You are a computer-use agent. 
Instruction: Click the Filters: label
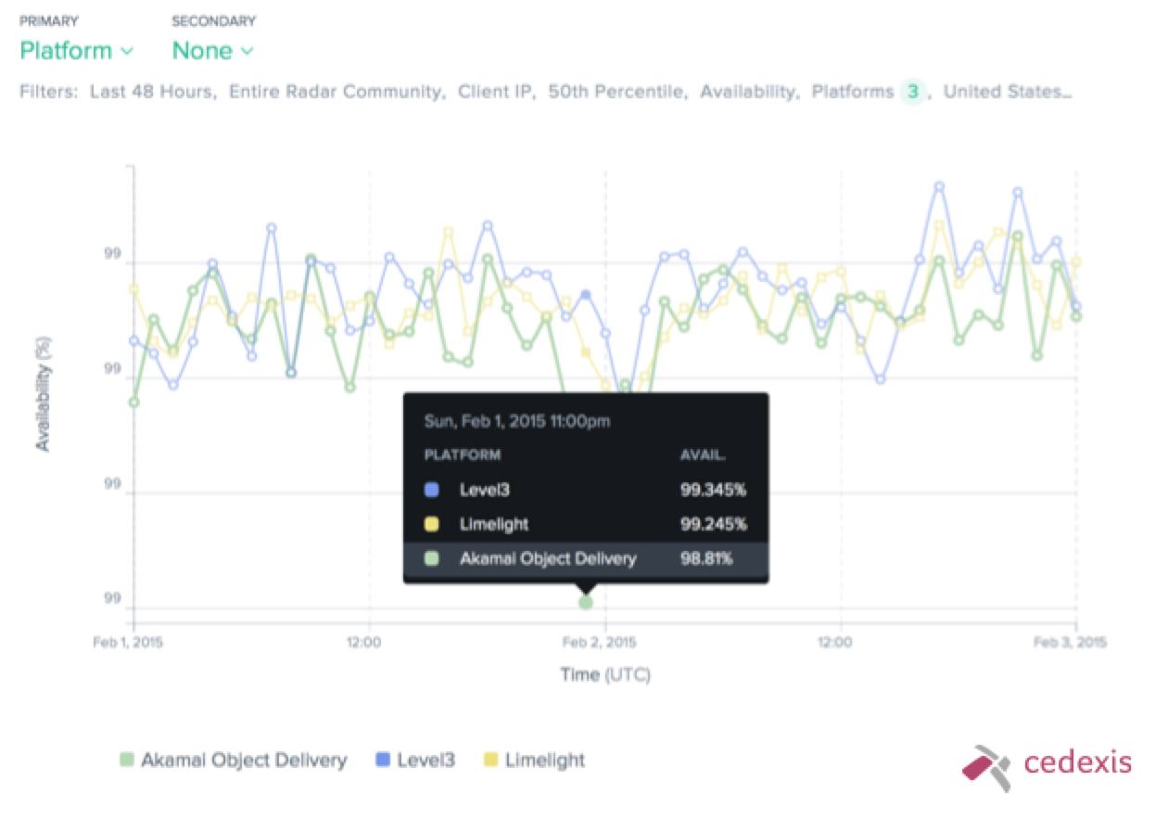(x=48, y=92)
